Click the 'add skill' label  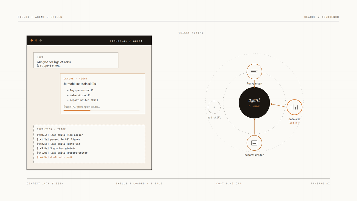(214, 118)
